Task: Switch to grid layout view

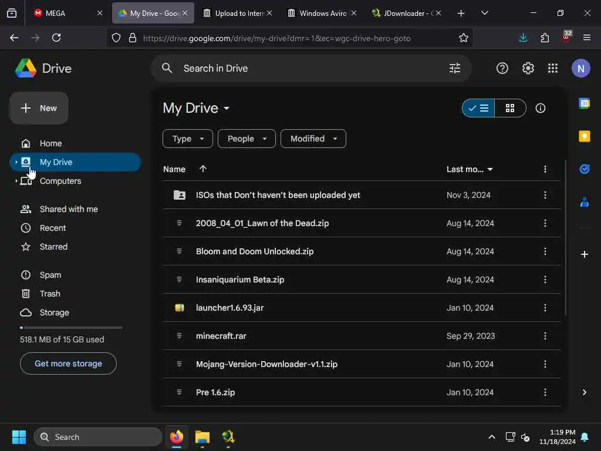Action: coord(510,108)
